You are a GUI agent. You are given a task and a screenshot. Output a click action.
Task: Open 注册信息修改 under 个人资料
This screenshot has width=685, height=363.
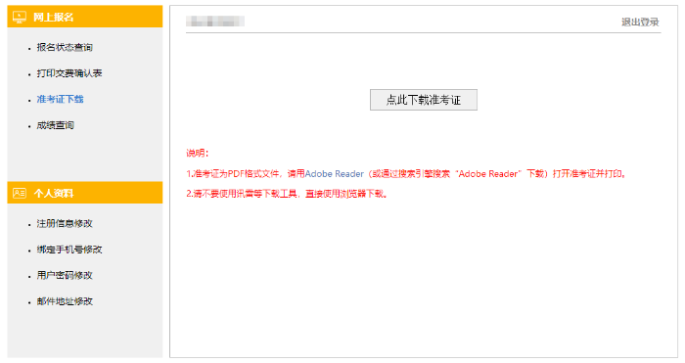[65, 224]
